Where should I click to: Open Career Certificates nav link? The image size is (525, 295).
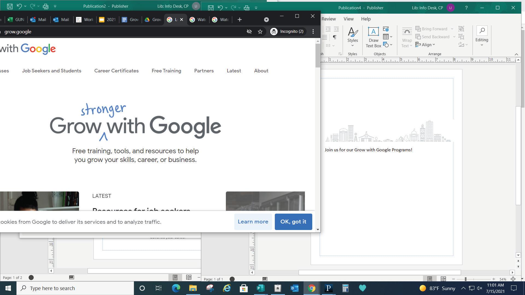pyautogui.click(x=116, y=71)
